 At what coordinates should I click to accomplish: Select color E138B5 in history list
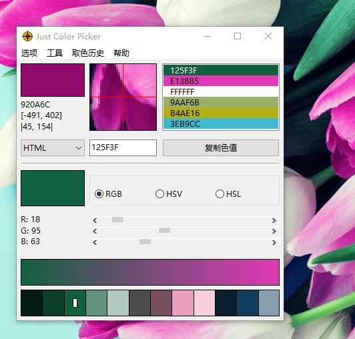point(221,81)
